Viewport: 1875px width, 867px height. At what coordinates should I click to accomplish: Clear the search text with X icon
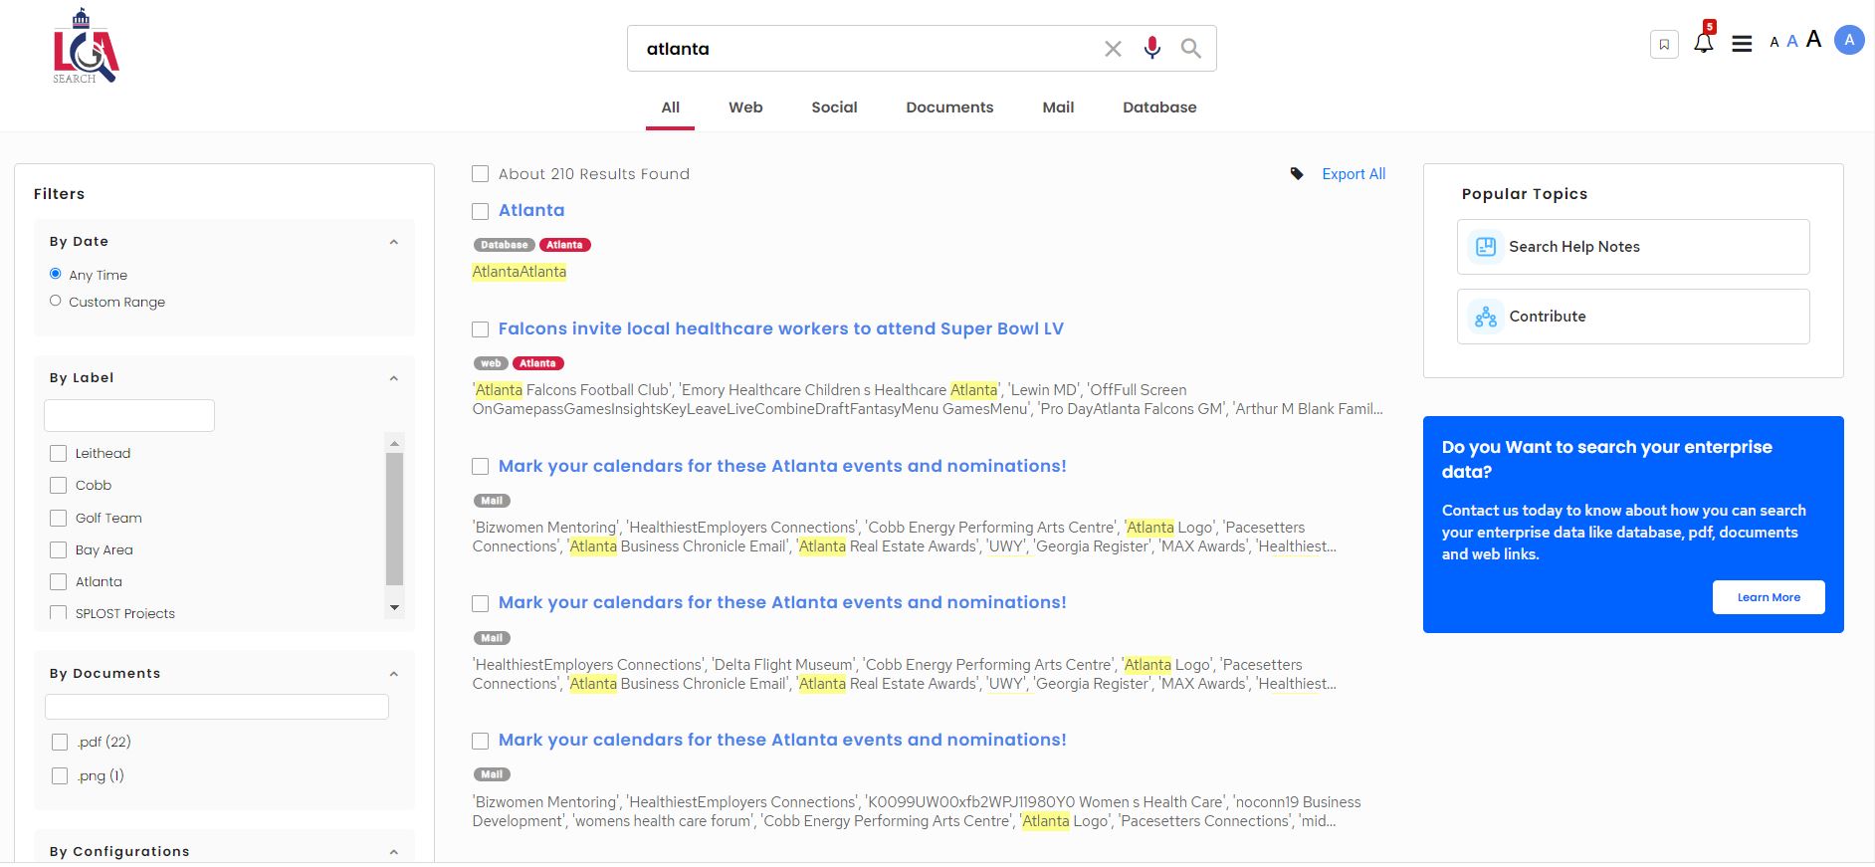(x=1113, y=49)
